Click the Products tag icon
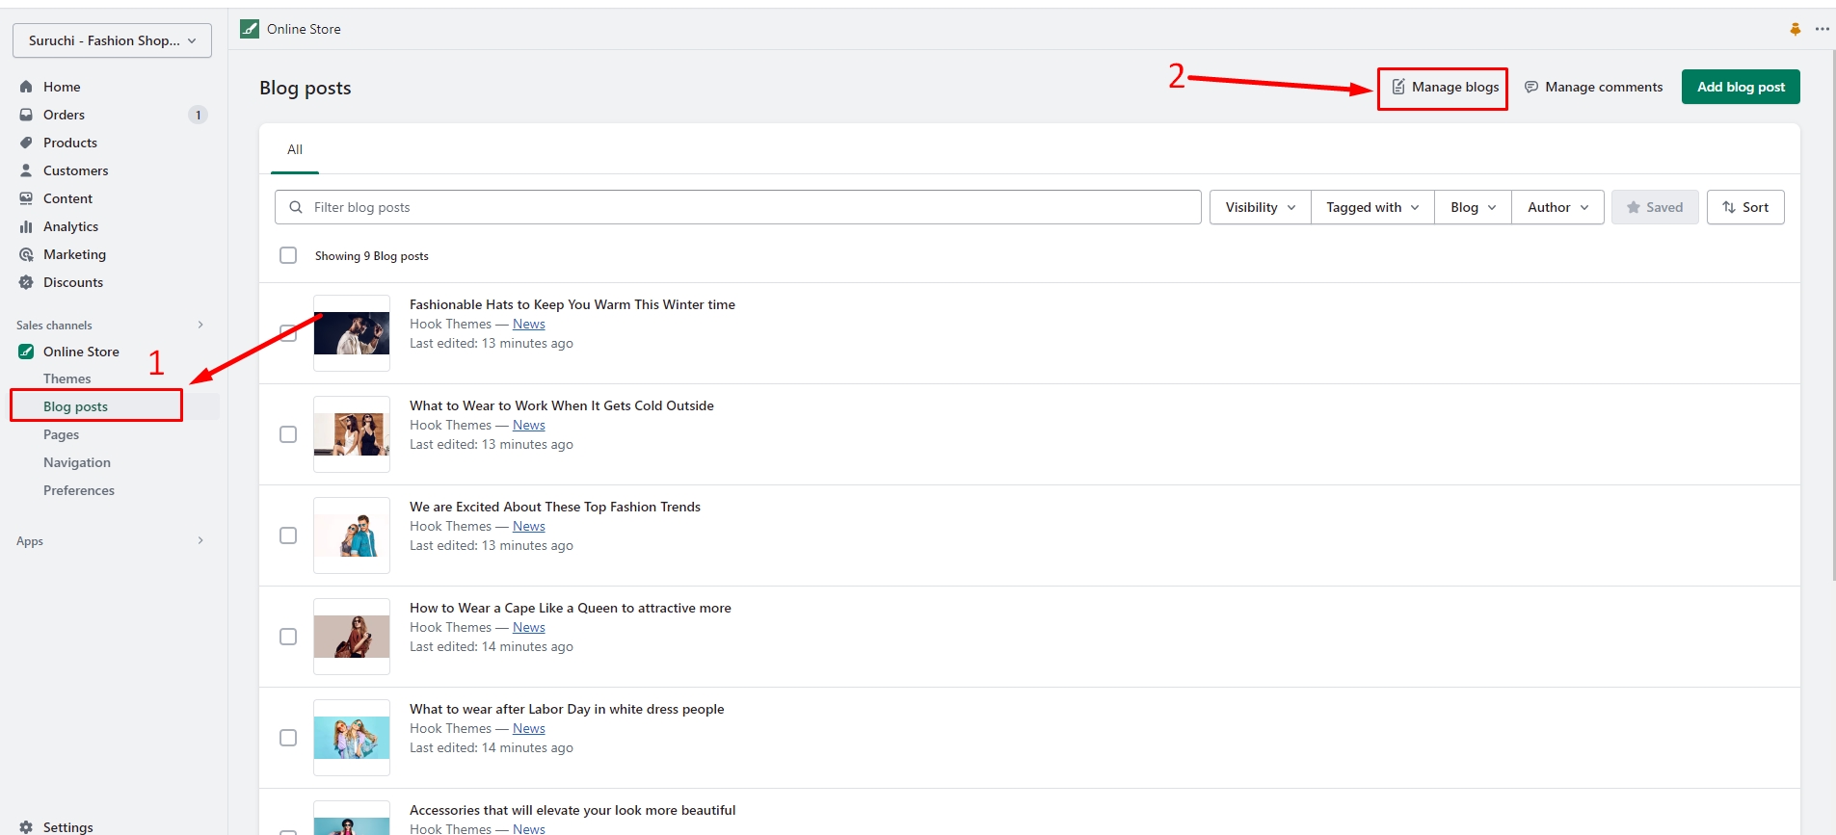1836x835 pixels. click(26, 143)
